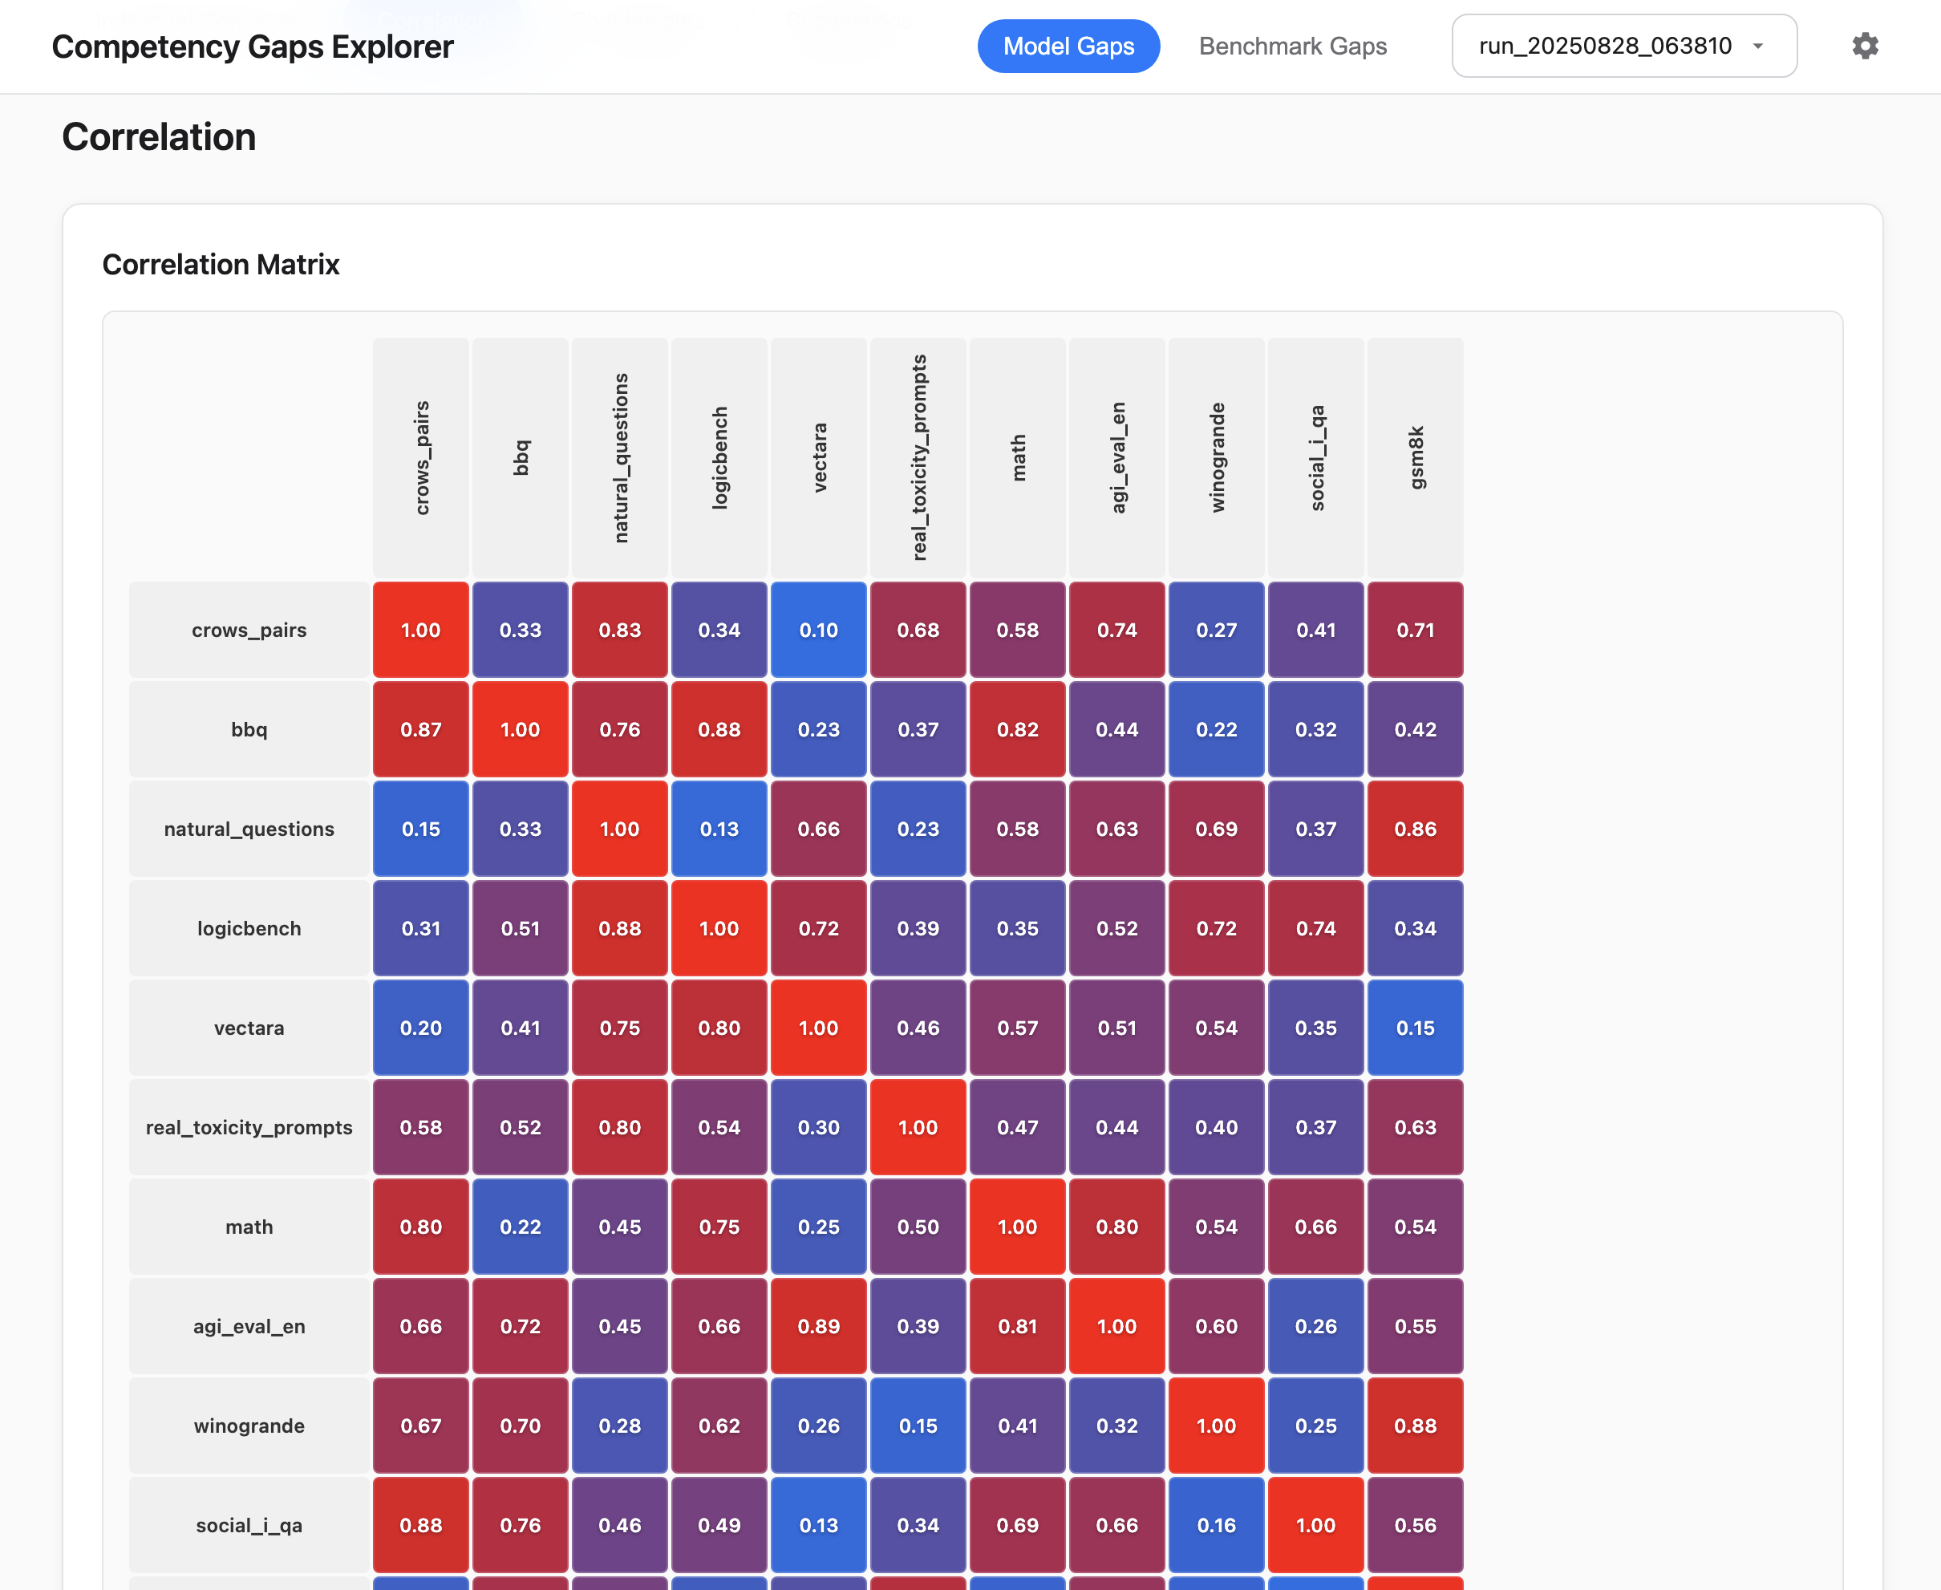Switch to Benchmark Gaps view
The height and width of the screenshot is (1590, 1941).
[1292, 46]
